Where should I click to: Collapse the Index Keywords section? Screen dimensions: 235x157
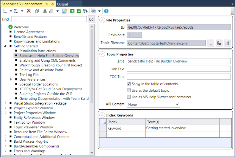[102, 115]
